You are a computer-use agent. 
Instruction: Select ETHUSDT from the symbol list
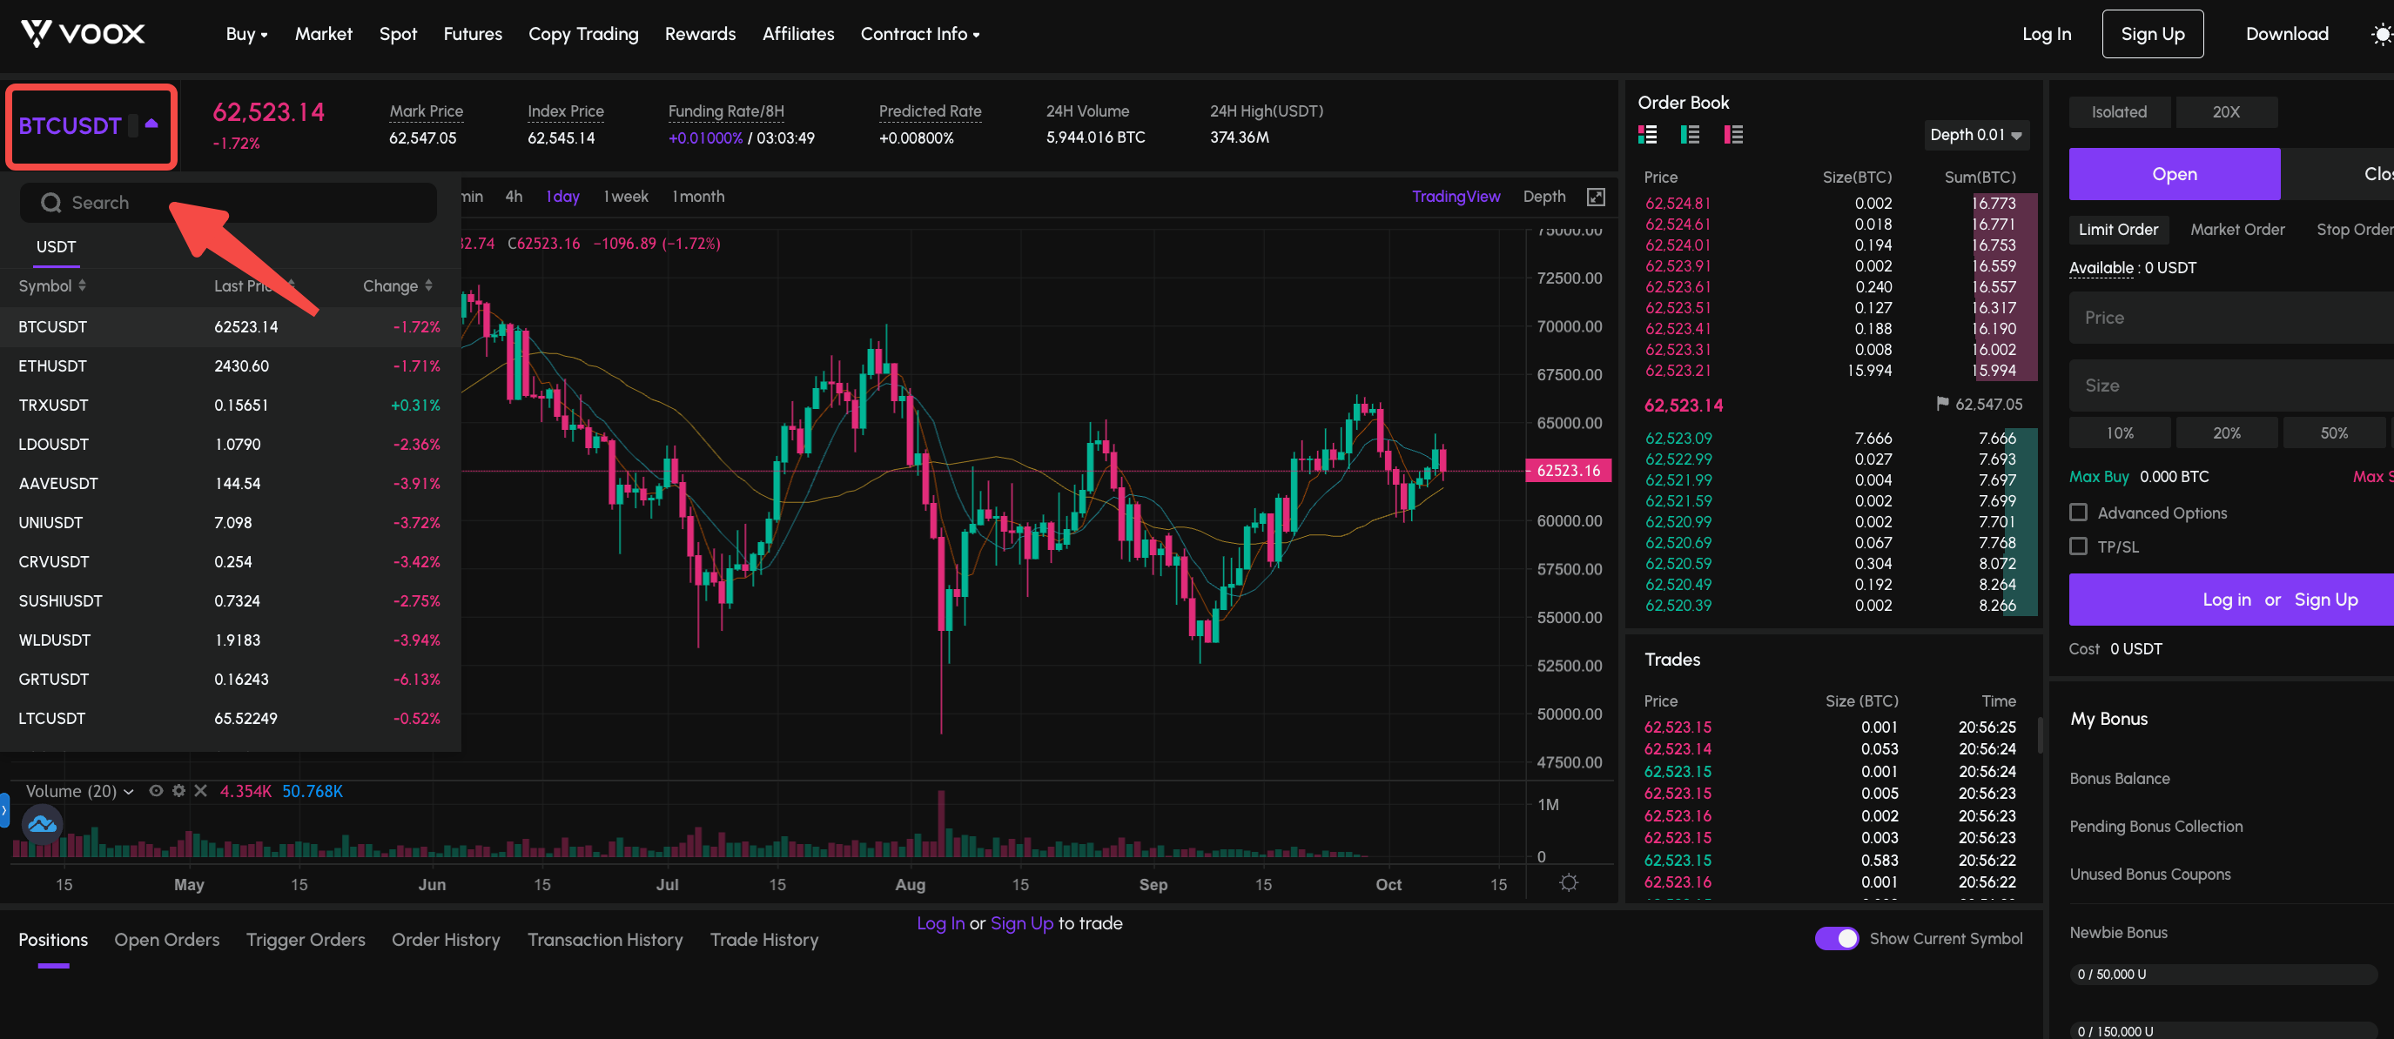231,366
